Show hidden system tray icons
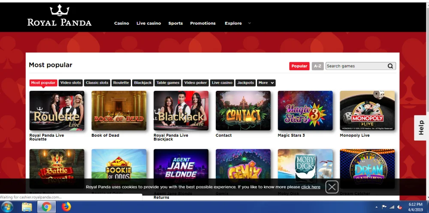The height and width of the screenshot is (213, 429). 377,207
